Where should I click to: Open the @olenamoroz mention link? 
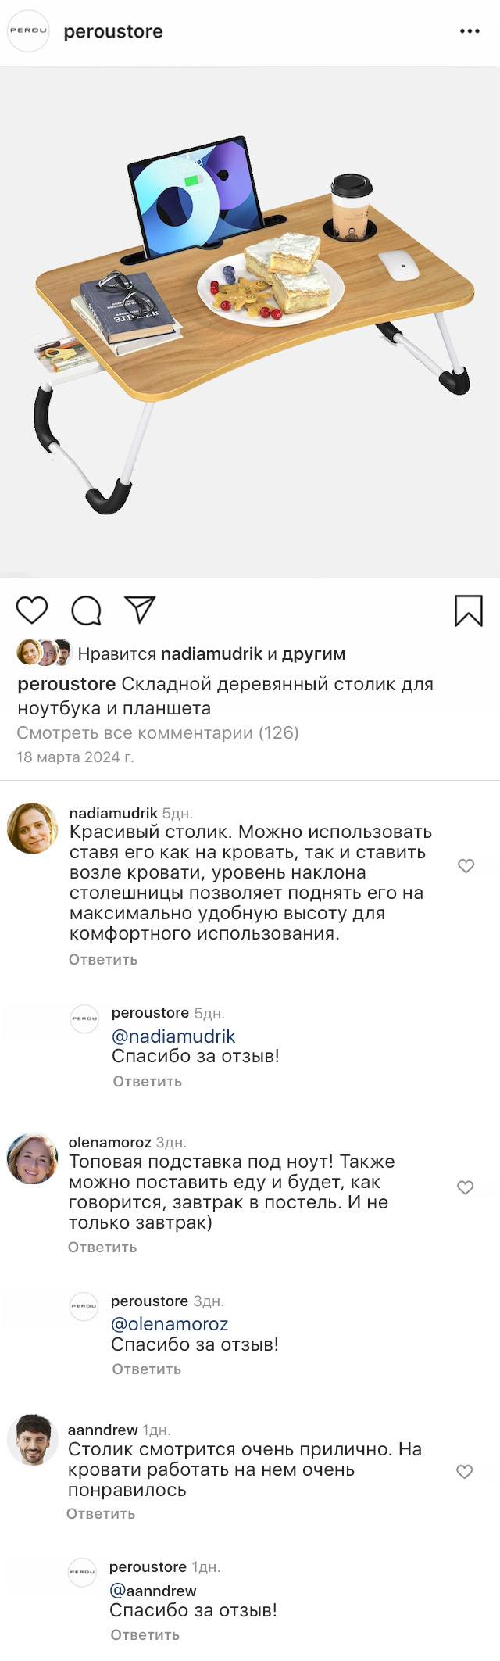pyautogui.click(x=170, y=1324)
